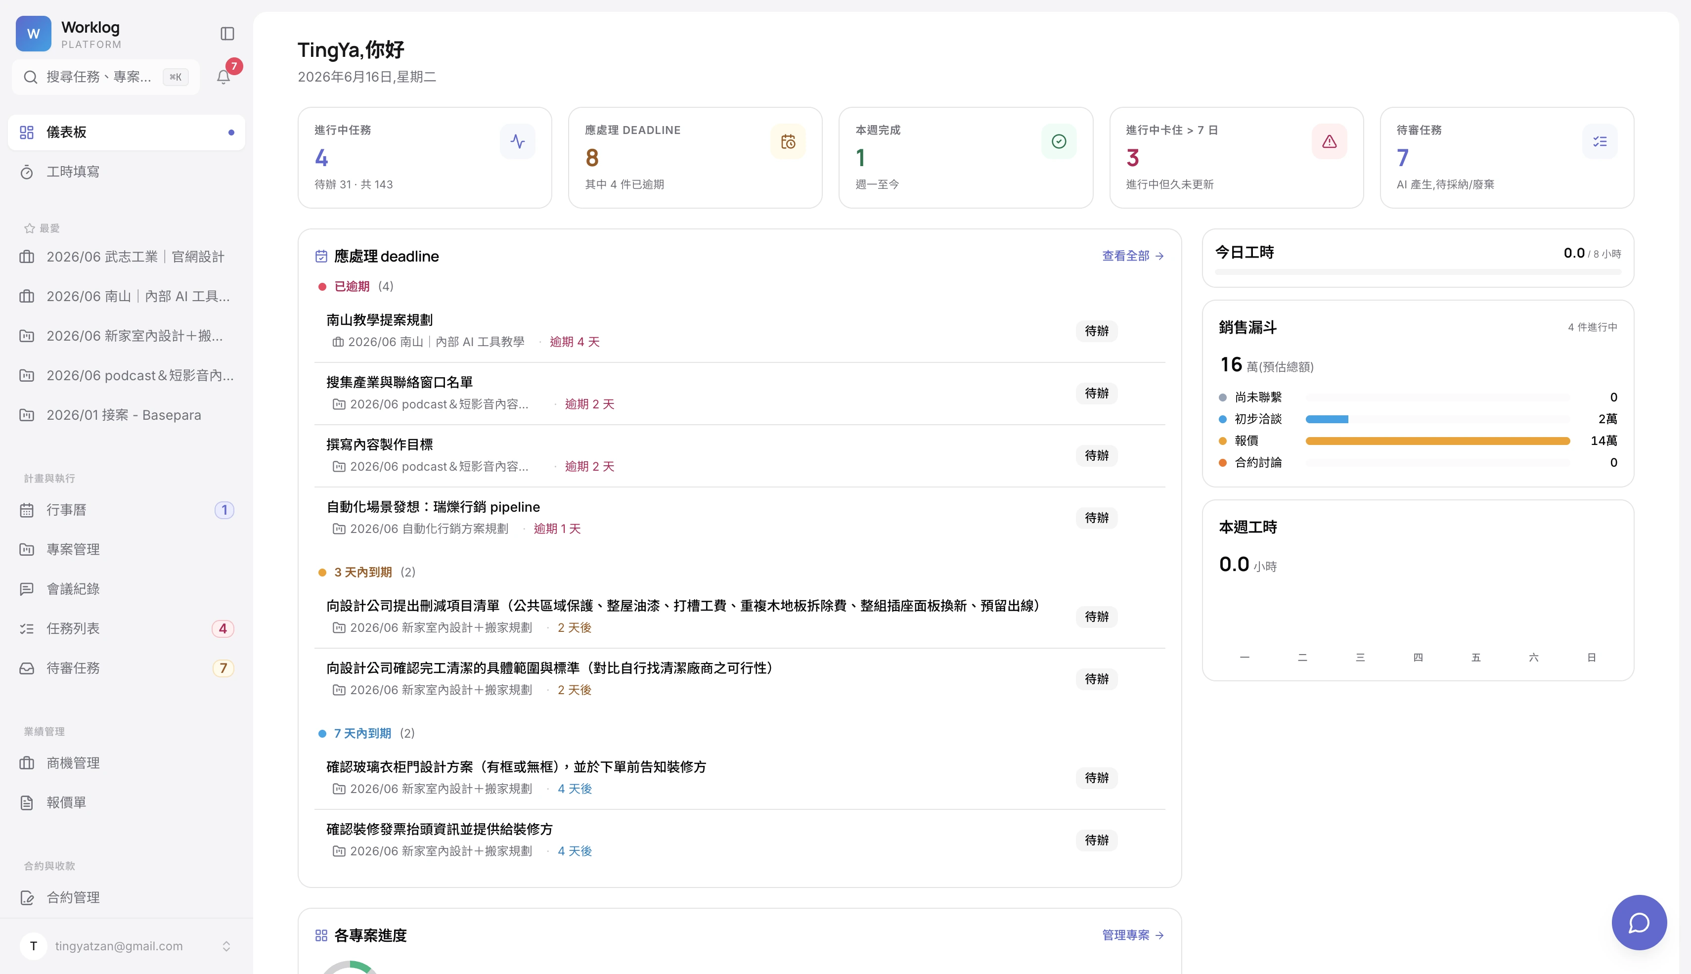Viewport: 1691px width, 974px height.
Task: Open favorite 2026/06 南山｜內部 AI 工具
Action: pyautogui.click(x=127, y=296)
